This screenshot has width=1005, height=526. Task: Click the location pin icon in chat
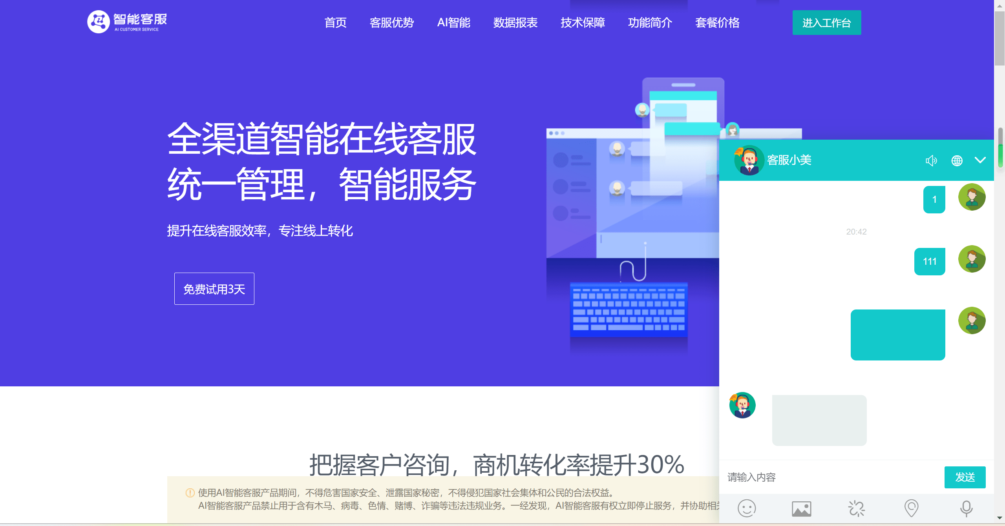click(x=912, y=509)
